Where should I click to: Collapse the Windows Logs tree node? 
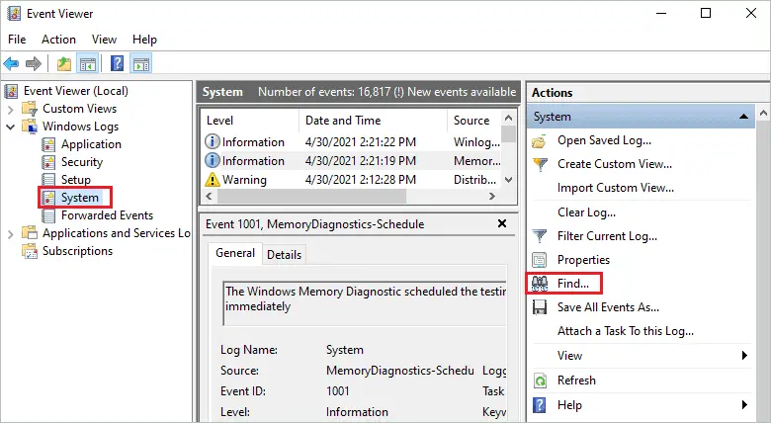[x=12, y=127]
